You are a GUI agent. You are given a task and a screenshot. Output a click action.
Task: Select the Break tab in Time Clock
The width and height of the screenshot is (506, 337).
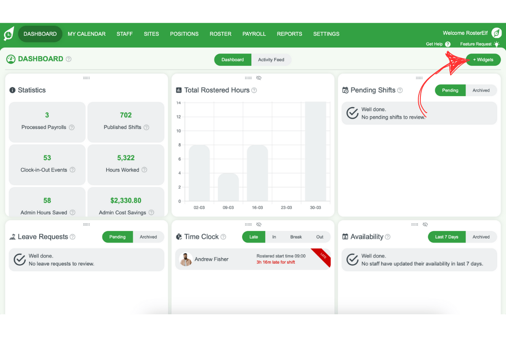(x=296, y=237)
